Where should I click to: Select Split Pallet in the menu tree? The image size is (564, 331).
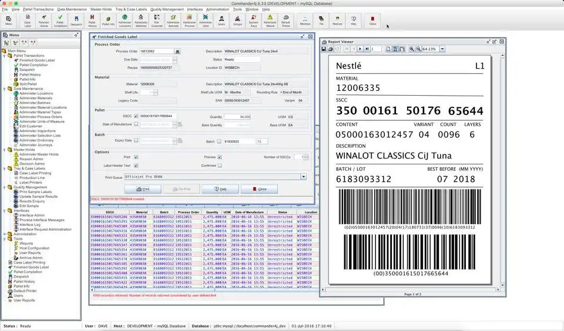[x=28, y=84]
